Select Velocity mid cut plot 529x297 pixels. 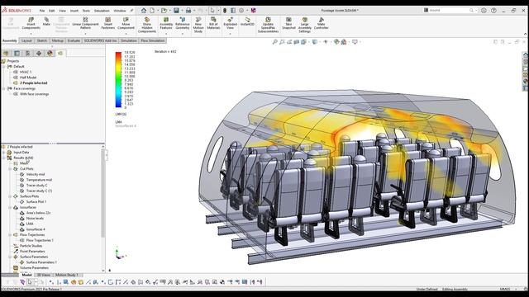(x=36, y=174)
